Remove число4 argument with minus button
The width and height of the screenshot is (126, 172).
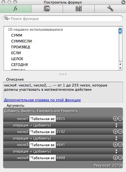120,158
